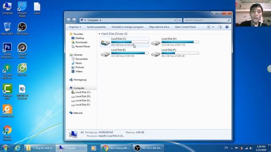Open the Coc Coc browser shortcut
The height and width of the screenshot is (152, 271).
[x=22, y=70]
